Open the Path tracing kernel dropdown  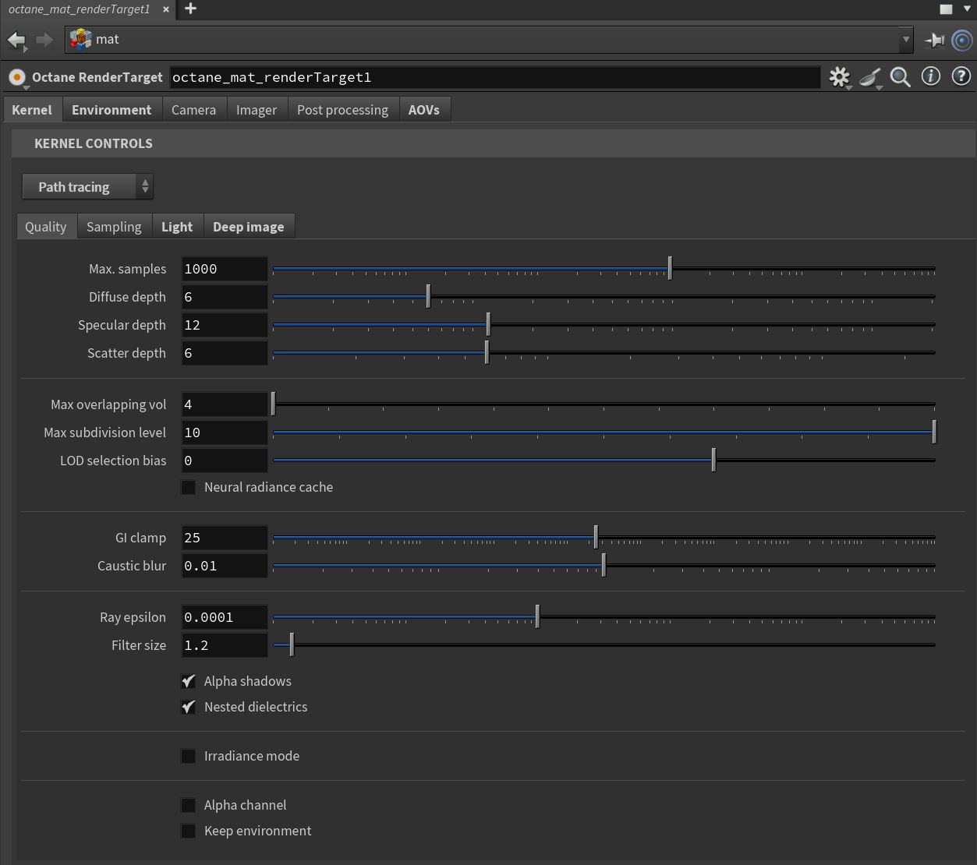pos(87,187)
